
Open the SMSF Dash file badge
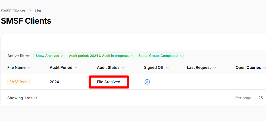18,82
